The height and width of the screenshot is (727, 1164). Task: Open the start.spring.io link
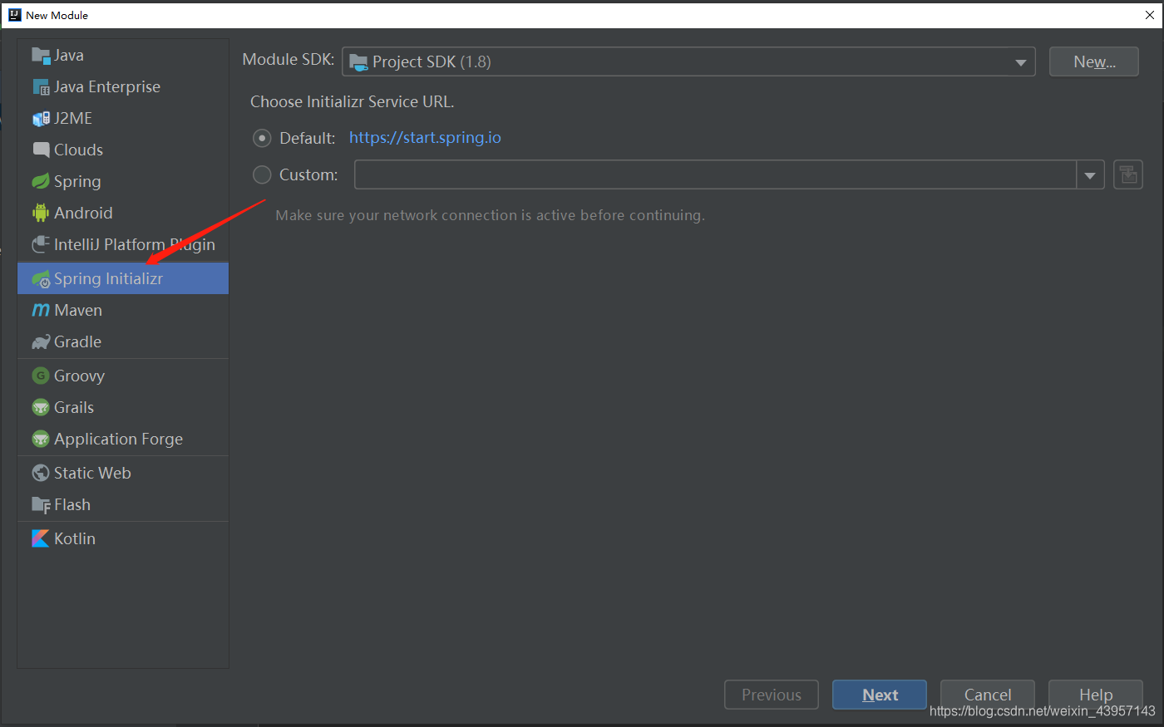(x=425, y=138)
